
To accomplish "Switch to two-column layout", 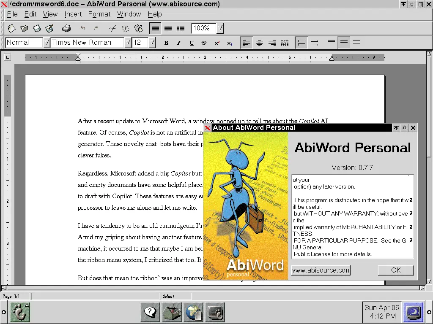I will (x=168, y=29).
